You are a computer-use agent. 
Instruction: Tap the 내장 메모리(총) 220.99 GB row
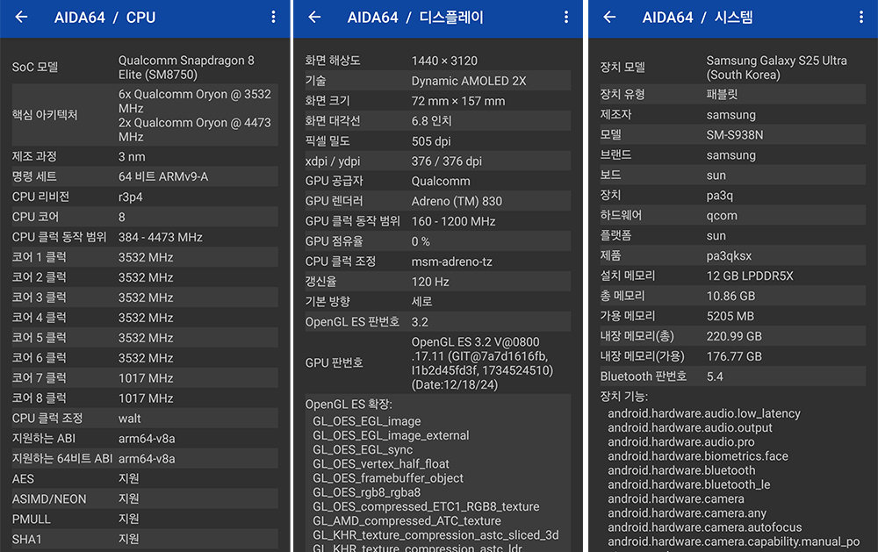pos(731,336)
